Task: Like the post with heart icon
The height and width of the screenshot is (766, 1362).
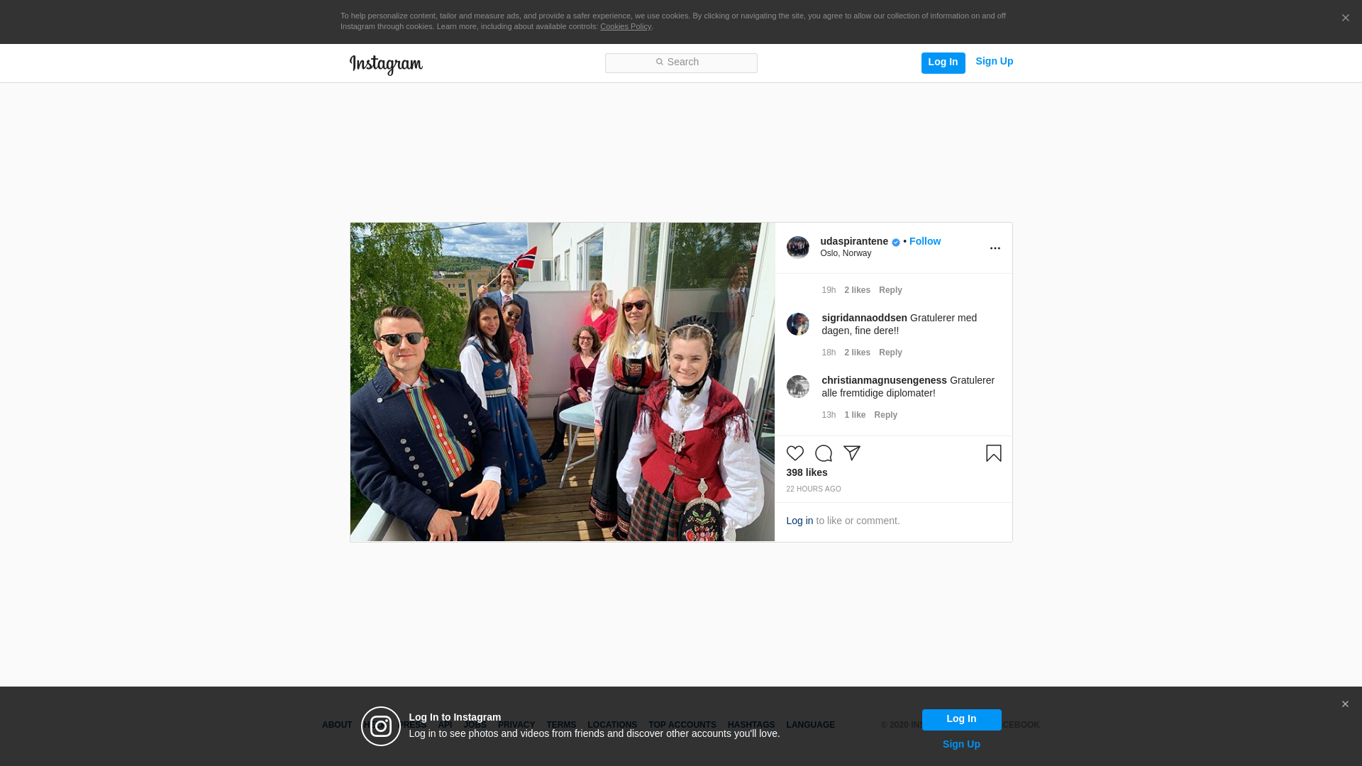Action: point(794,453)
